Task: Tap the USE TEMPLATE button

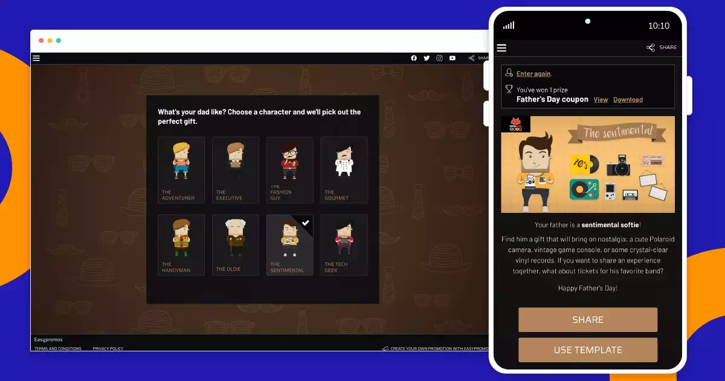Action: 588,350
